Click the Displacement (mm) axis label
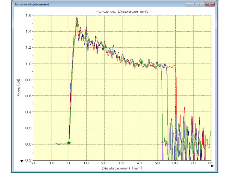This screenshot has height=173, width=230. pyautogui.click(x=122, y=168)
